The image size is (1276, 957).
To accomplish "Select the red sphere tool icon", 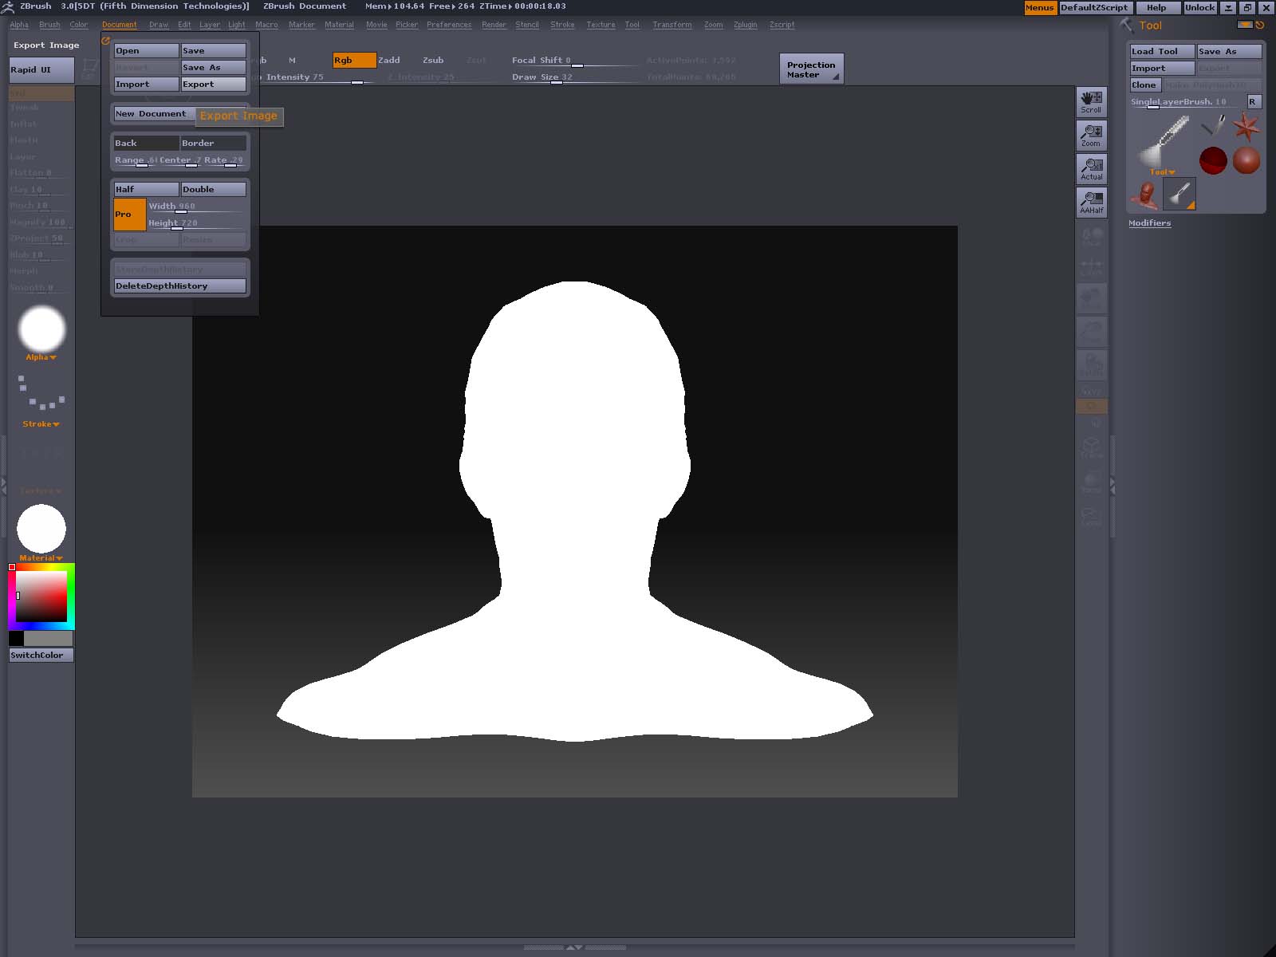I will click(x=1212, y=160).
